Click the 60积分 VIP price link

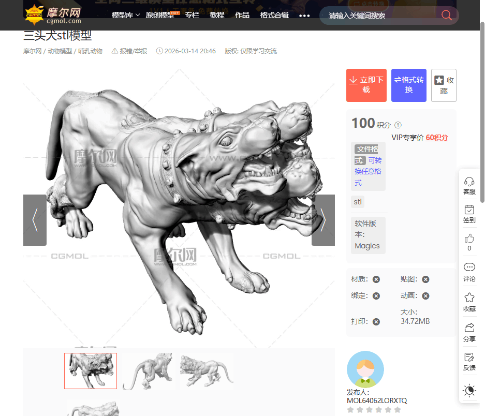point(437,138)
